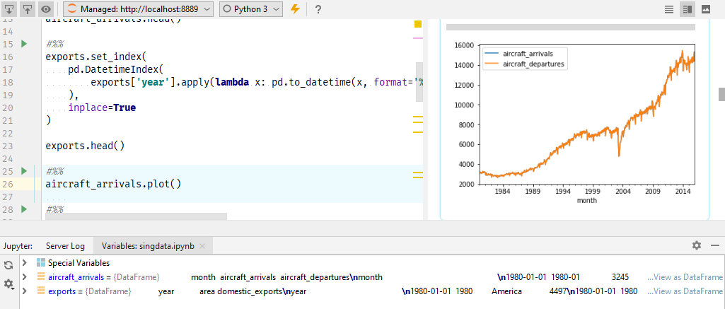Close the Variables: singdata.ipynb tab
Image resolution: width=725 pixels, height=309 pixels.
202,246
